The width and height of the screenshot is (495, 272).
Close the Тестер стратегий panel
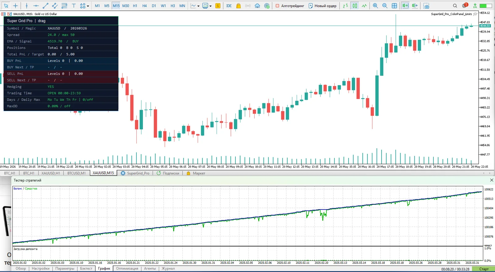[492, 180]
